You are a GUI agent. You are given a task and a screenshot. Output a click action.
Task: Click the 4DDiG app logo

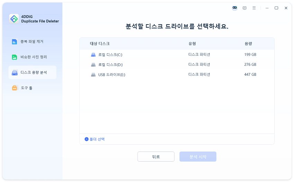pos(14,19)
